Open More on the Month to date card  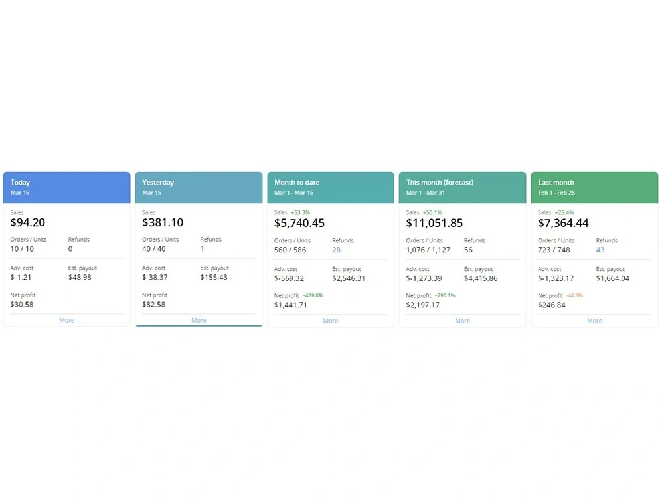click(x=330, y=321)
